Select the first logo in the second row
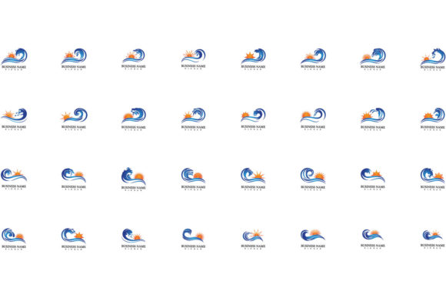446x298 pixels. (14, 119)
